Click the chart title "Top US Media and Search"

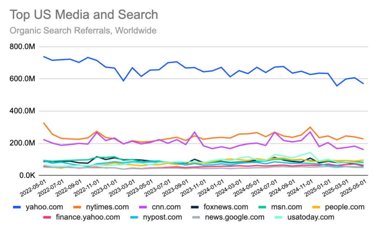84,15
